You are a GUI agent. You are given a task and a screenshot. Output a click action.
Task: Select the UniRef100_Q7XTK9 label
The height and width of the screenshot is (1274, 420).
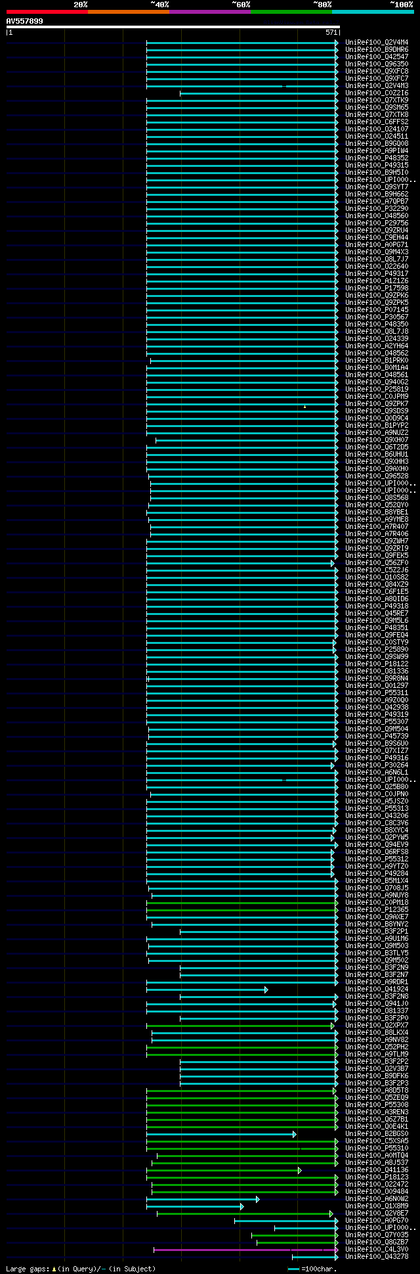coord(377,100)
